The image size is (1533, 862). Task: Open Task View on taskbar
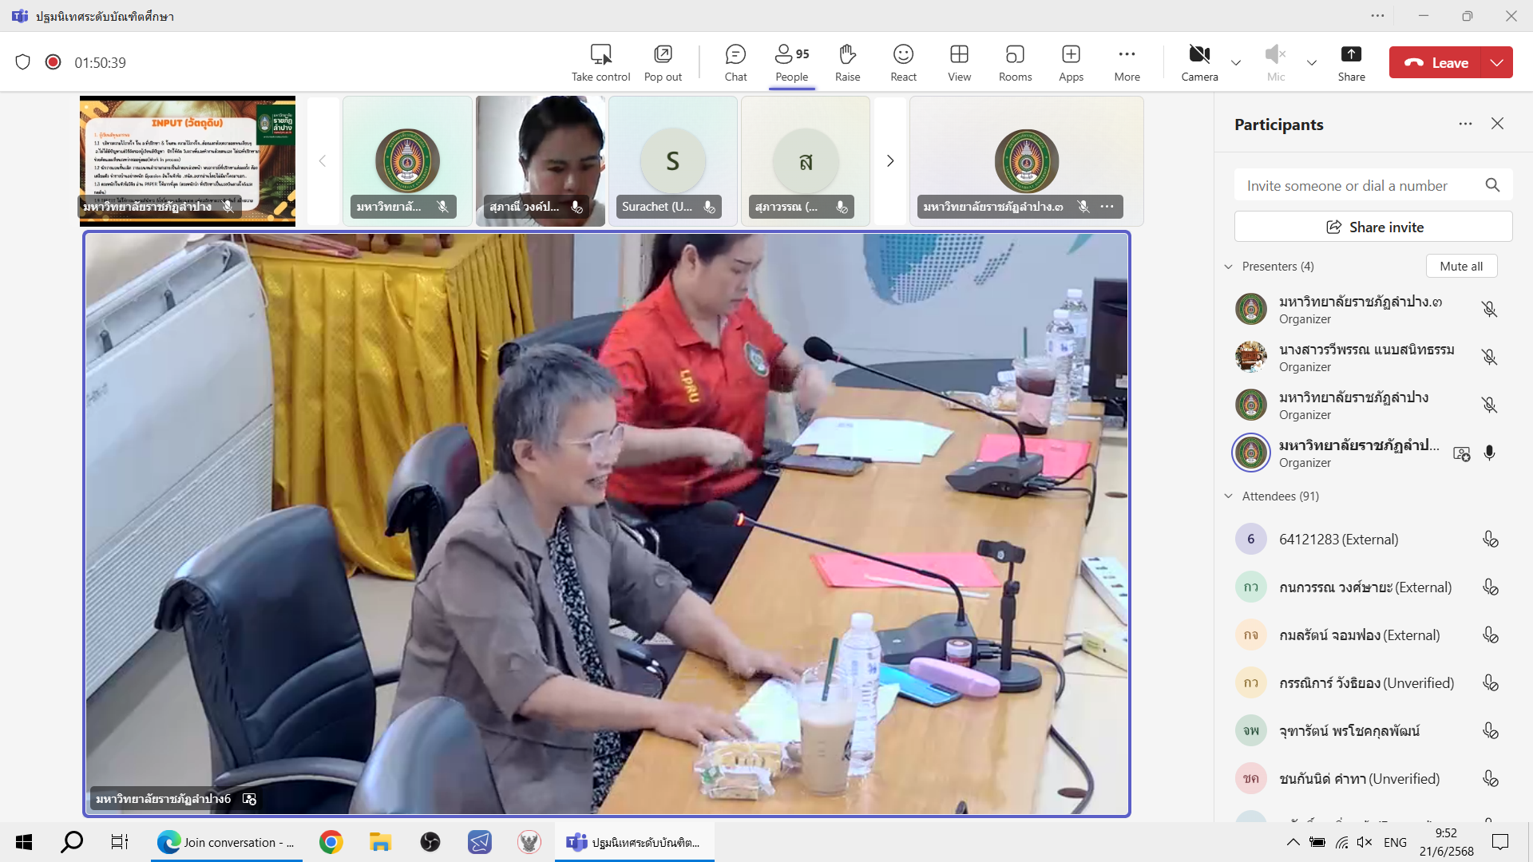point(120,842)
